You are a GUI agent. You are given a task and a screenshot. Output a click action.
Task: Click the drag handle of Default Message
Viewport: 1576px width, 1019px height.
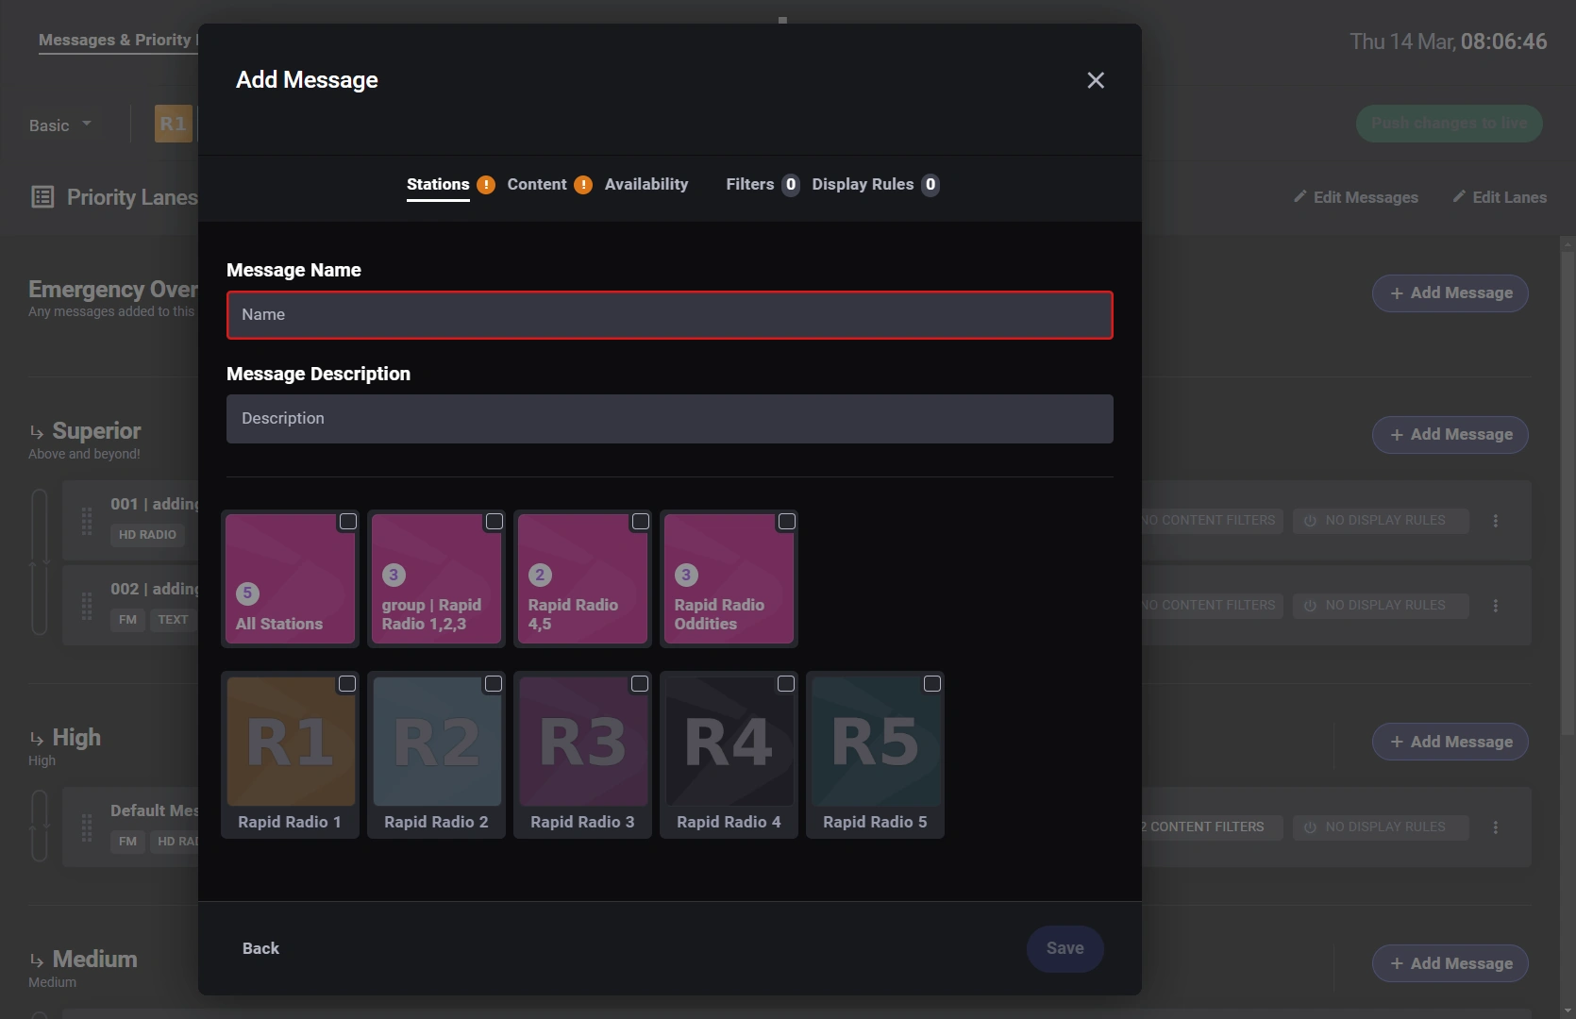pos(87,827)
